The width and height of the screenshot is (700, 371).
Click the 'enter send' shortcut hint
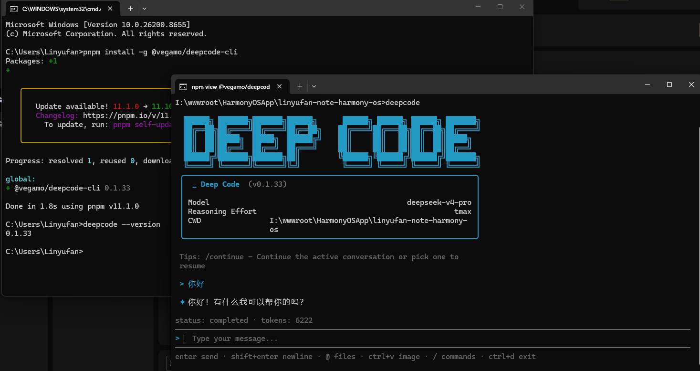point(197,357)
